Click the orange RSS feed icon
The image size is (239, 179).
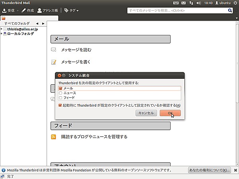(53, 137)
